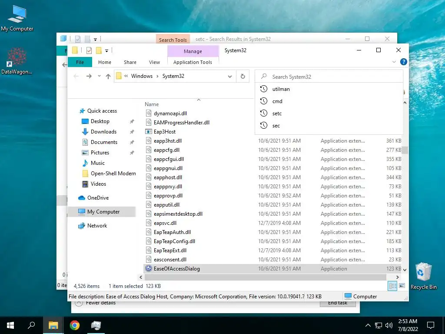Image resolution: width=445 pixels, height=334 pixels.
Task: Open the DataWagon desktop shortcut
Action: point(17,60)
